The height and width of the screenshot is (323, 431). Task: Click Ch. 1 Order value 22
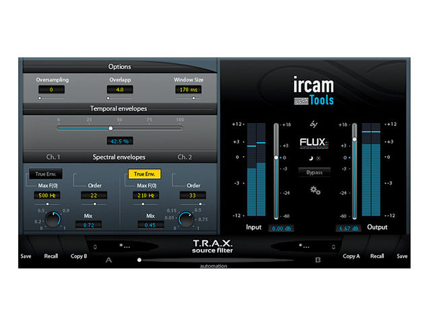[94, 195]
